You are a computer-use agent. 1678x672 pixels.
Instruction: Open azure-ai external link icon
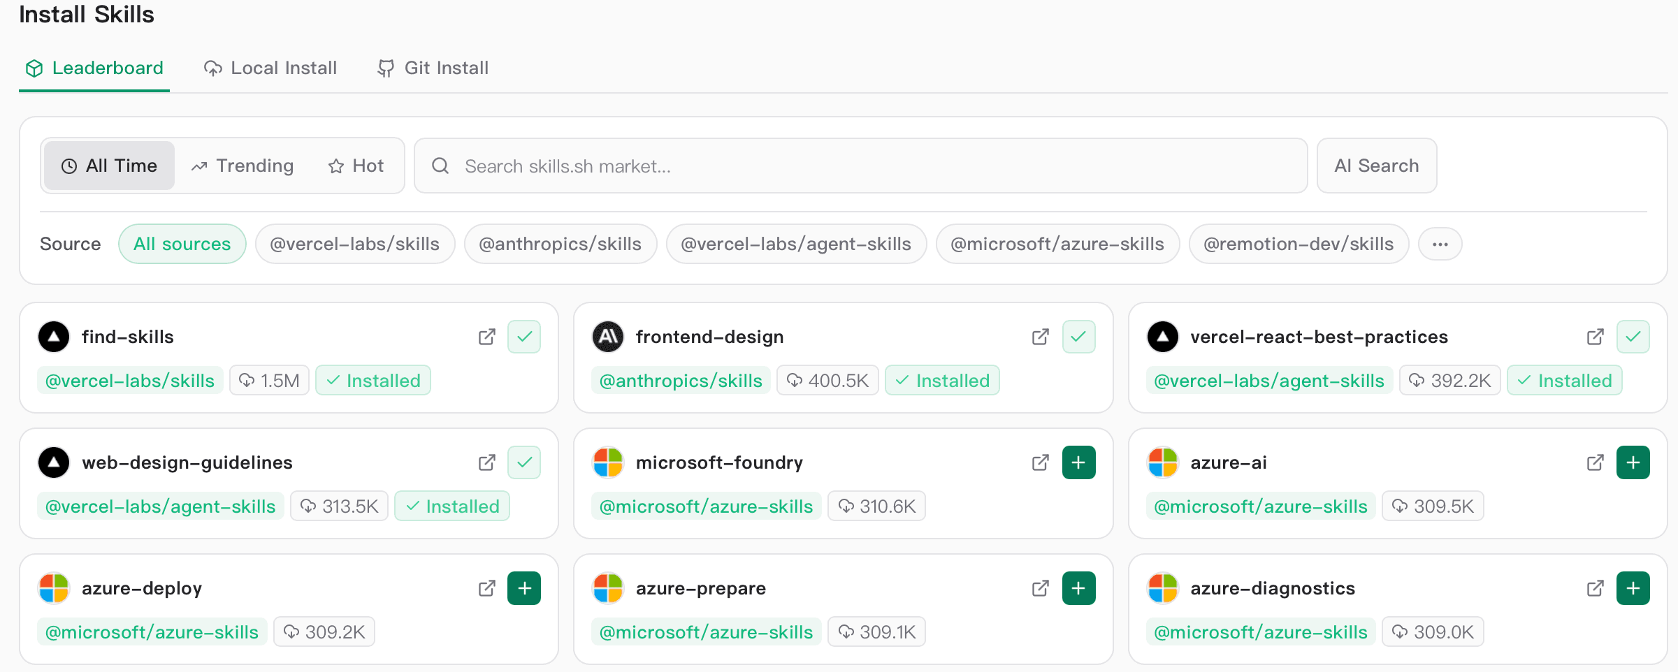1595,462
